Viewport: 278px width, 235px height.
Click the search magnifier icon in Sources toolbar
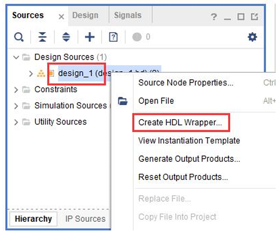coord(19,37)
